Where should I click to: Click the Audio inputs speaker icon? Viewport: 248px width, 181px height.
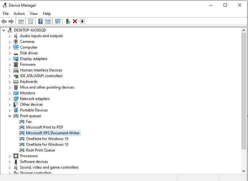(16, 36)
